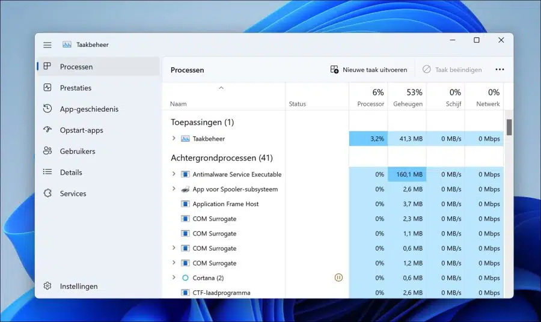The height and width of the screenshot is (322, 541).
Task: Sort by Geheugen 53% column header
Action: pyautogui.click(x=407, y=97)
